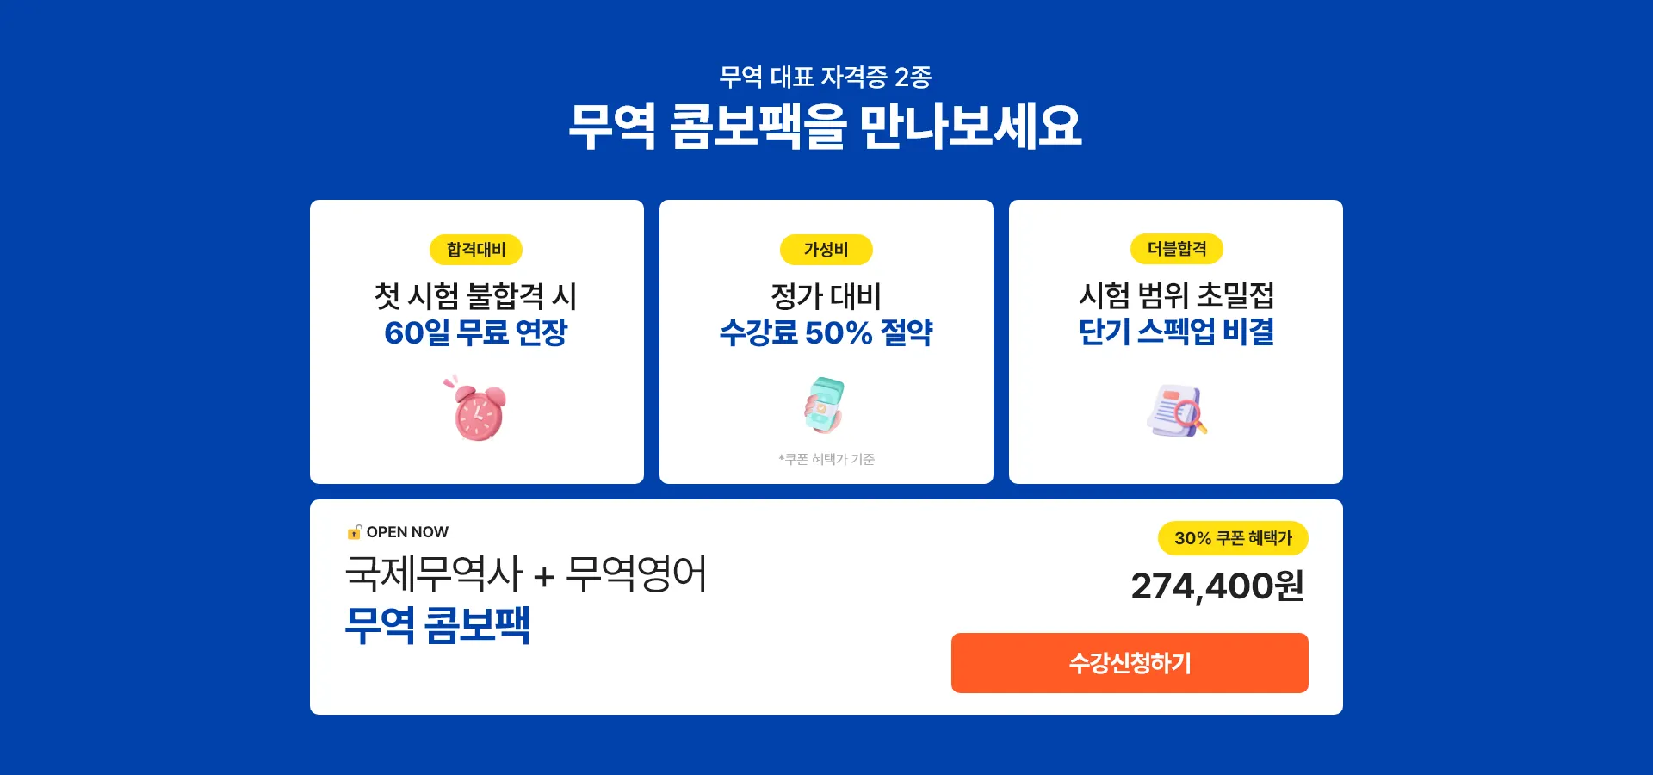Click the document magnifier icon

(1176, 410)
